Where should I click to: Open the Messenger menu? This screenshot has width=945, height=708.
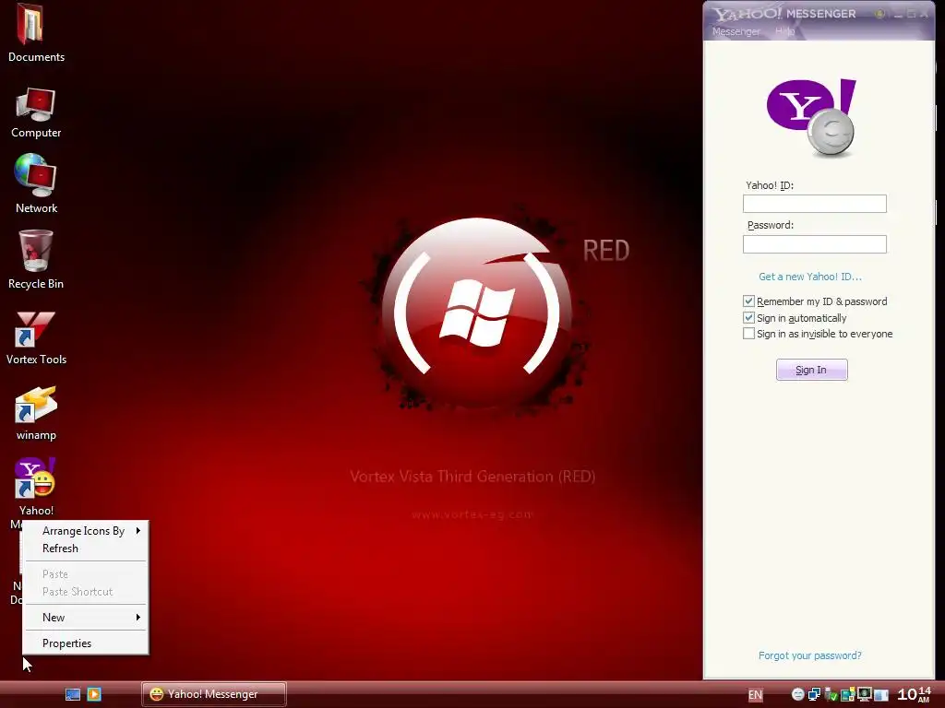coord(736,31)
